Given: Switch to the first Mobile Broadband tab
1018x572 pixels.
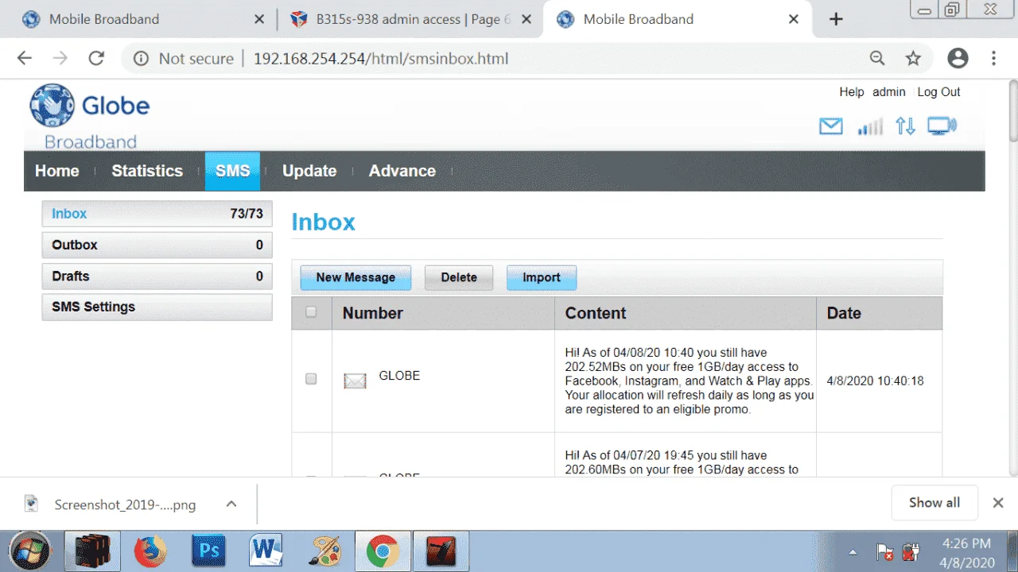Looking at the screenshot, I should pos(143,19).
